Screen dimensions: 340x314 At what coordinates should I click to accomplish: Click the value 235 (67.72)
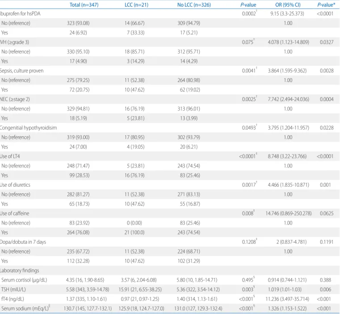(78, 251)
